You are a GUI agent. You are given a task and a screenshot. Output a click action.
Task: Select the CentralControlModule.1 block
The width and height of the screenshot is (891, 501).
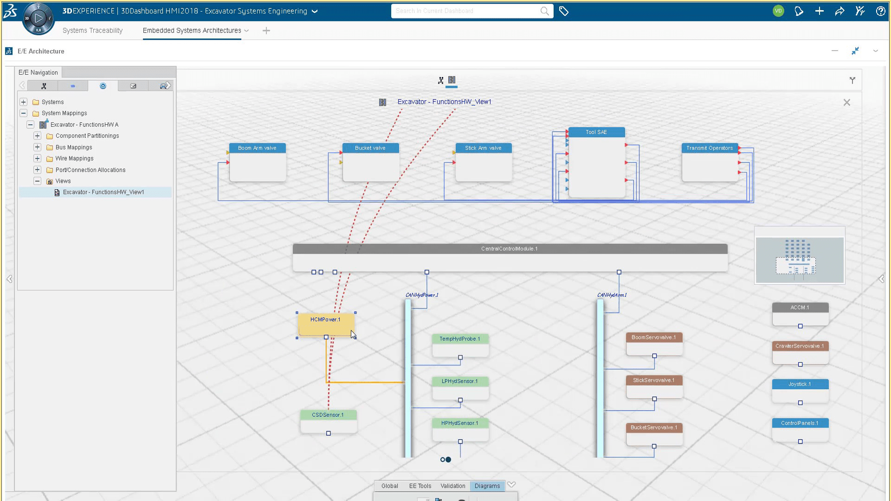pos(510,257)
